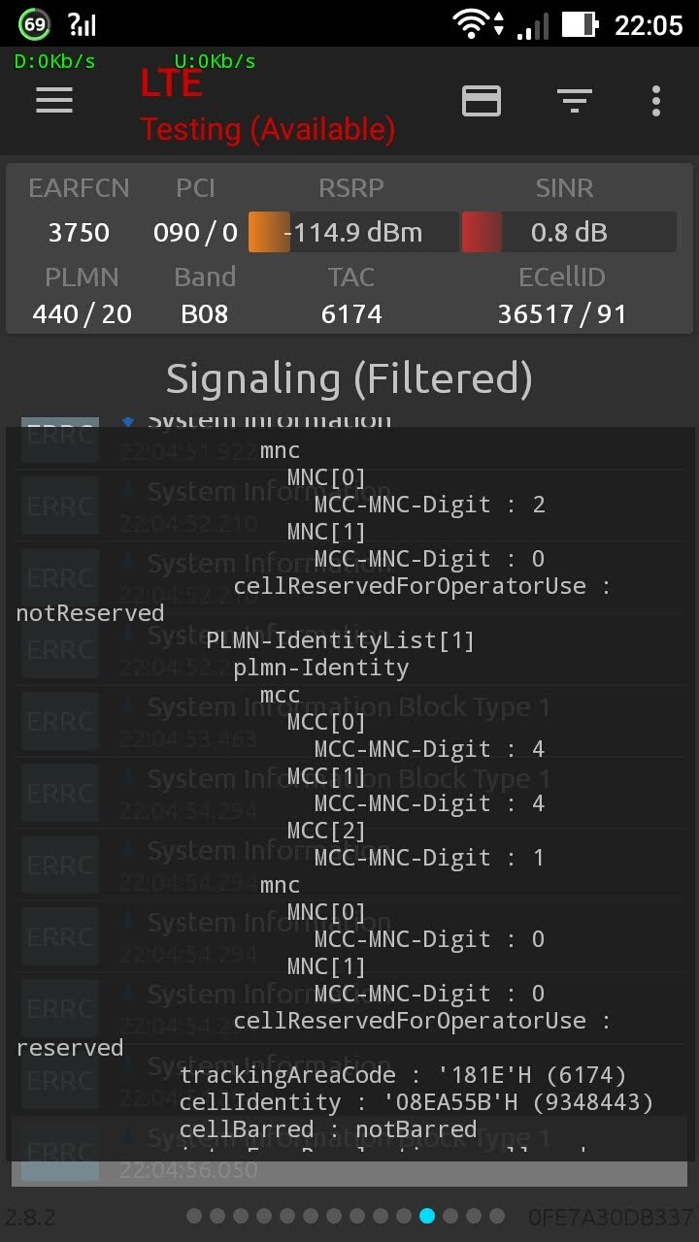Tap the EARFCN value 3750
The width and height of the screenshot is (699, 1242).
(x=79, y=233)
